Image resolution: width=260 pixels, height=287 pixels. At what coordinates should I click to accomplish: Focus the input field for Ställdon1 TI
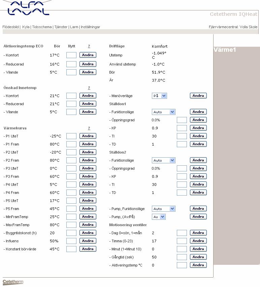pos(182,136)
